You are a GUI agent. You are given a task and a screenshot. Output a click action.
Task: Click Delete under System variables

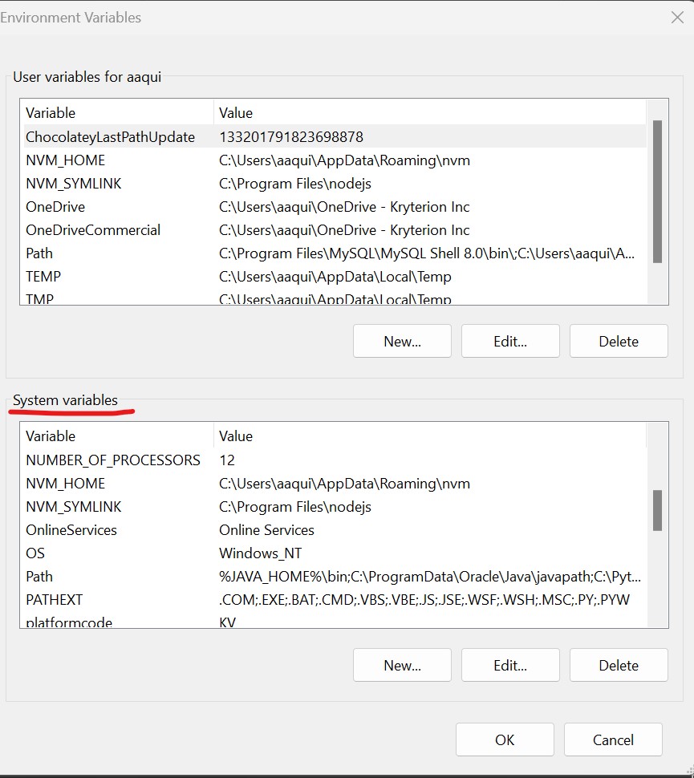pos(619,665)
